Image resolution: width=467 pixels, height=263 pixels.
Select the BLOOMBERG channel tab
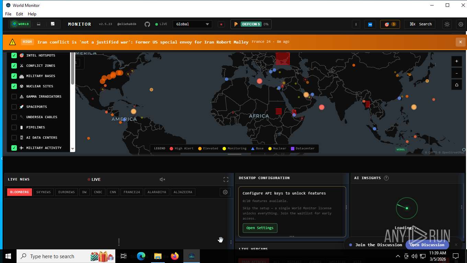pos(20,192)
